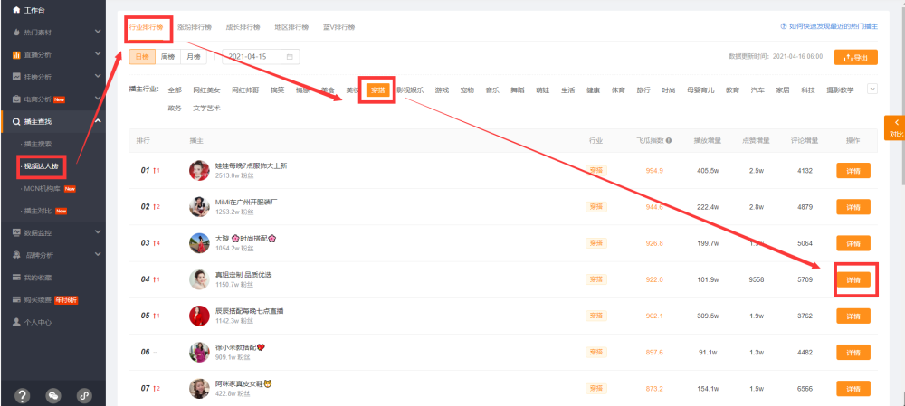The width and height of the screenshot is (905, 406).
Task: Filter by 网红美女 industry
Action: click(x=206, y=90)
